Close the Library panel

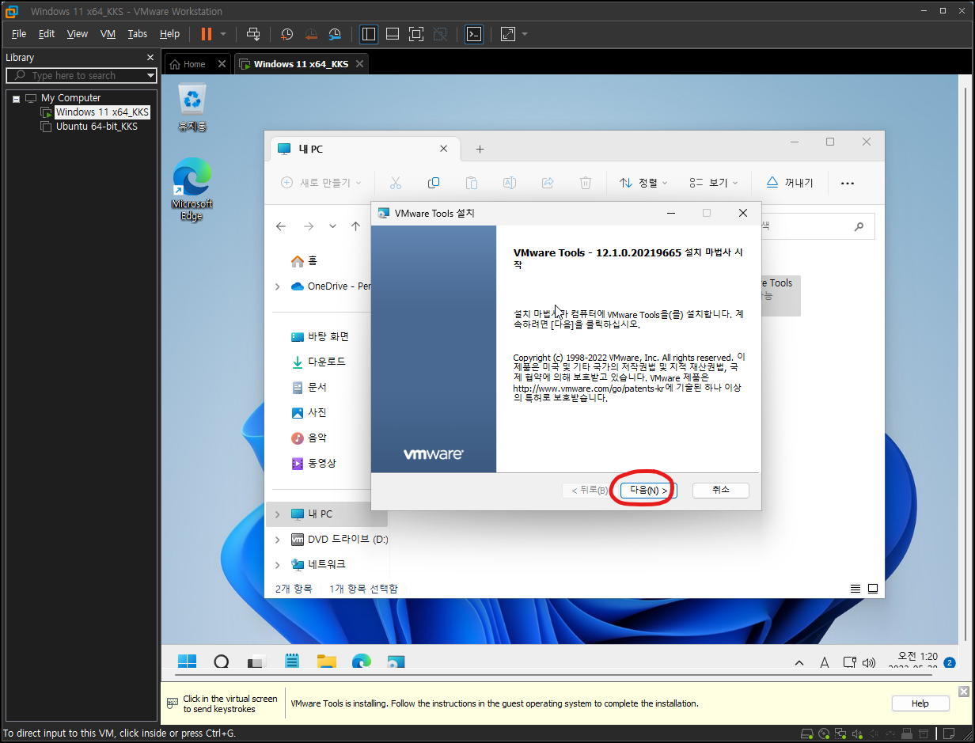(x=150, y=58)
